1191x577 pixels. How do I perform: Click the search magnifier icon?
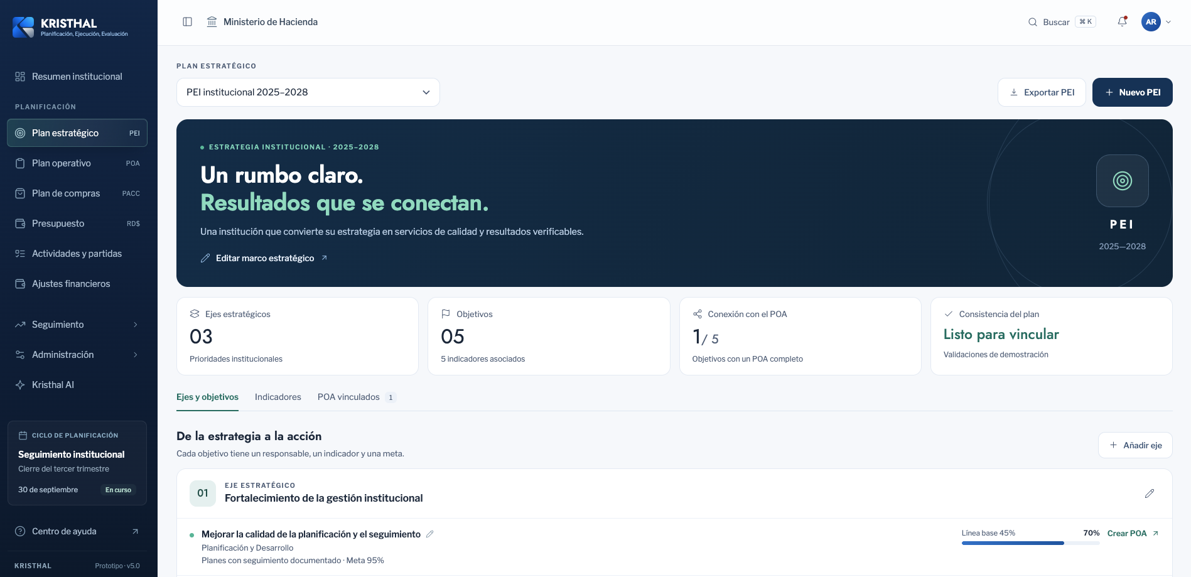point(1032,22)
